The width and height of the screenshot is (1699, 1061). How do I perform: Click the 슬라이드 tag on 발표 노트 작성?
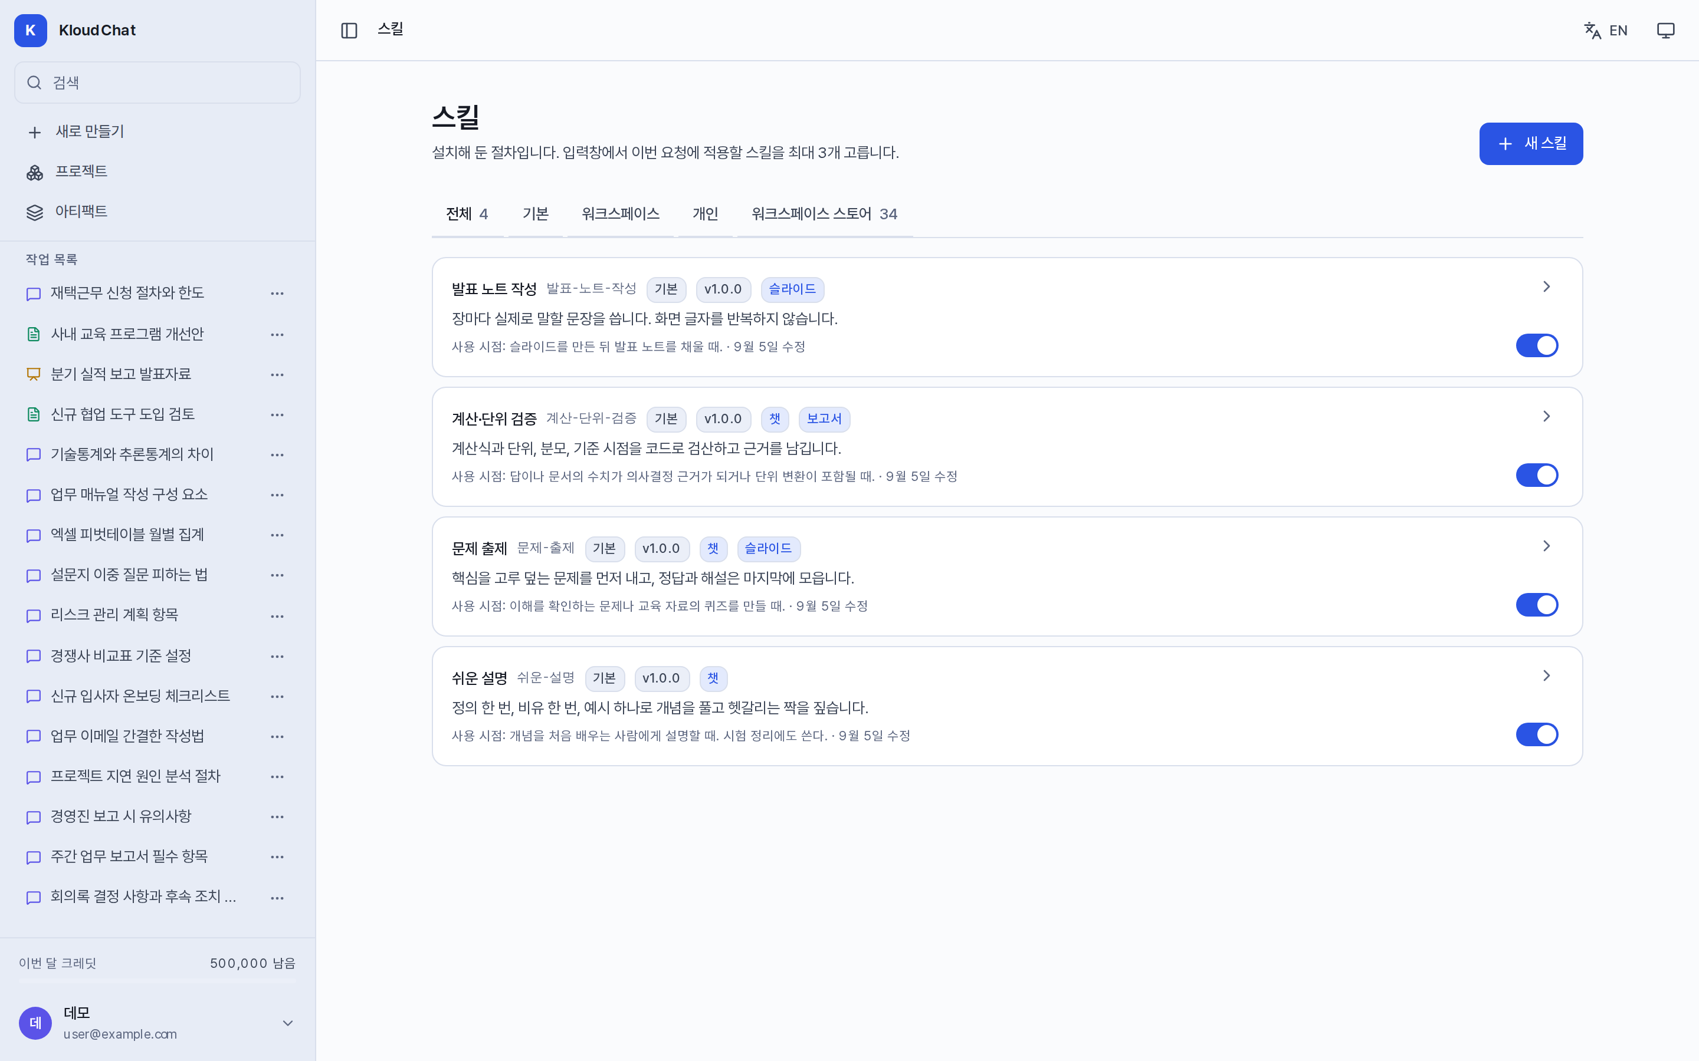[x=792, y=289]
